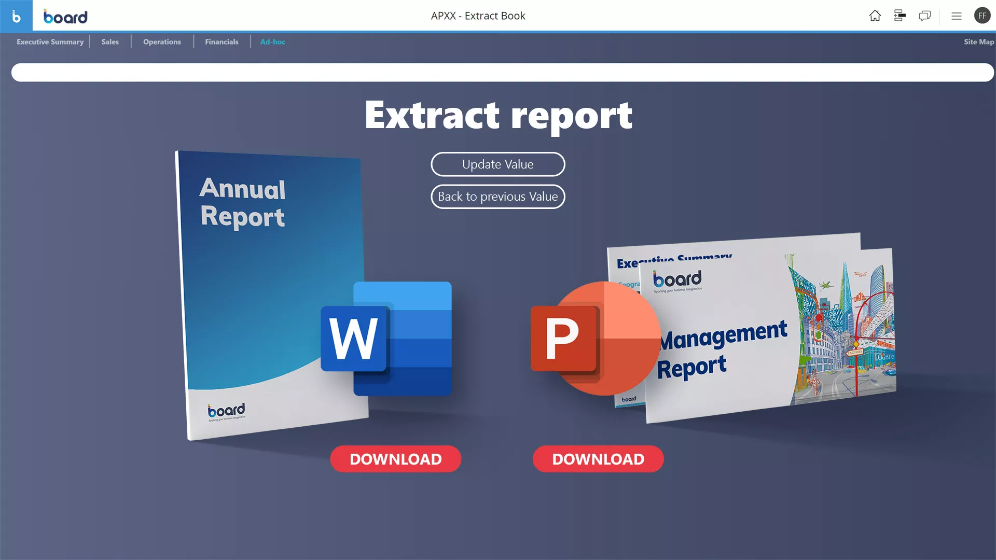Click the Board wordmark logo in header
The height and width of the screenshot is (560, 996).
point(65,17)
